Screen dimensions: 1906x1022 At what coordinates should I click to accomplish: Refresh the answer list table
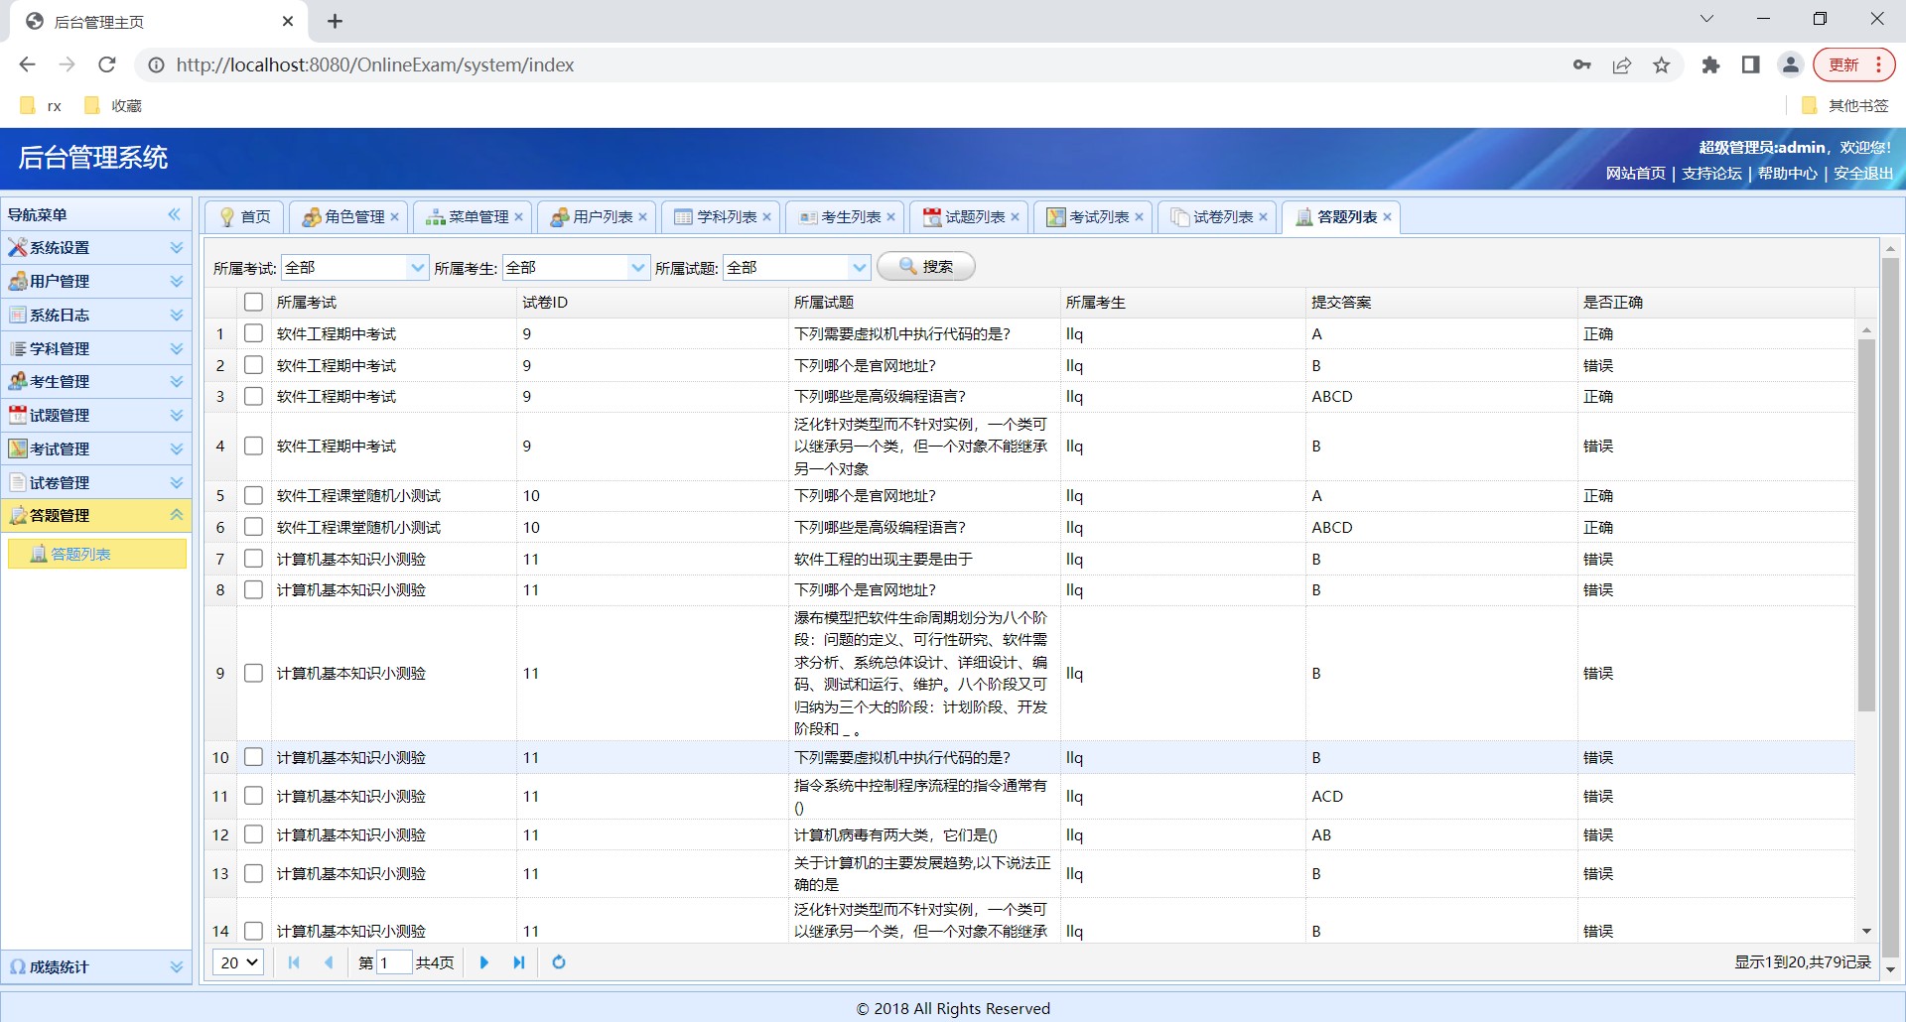tap(559, 962)
